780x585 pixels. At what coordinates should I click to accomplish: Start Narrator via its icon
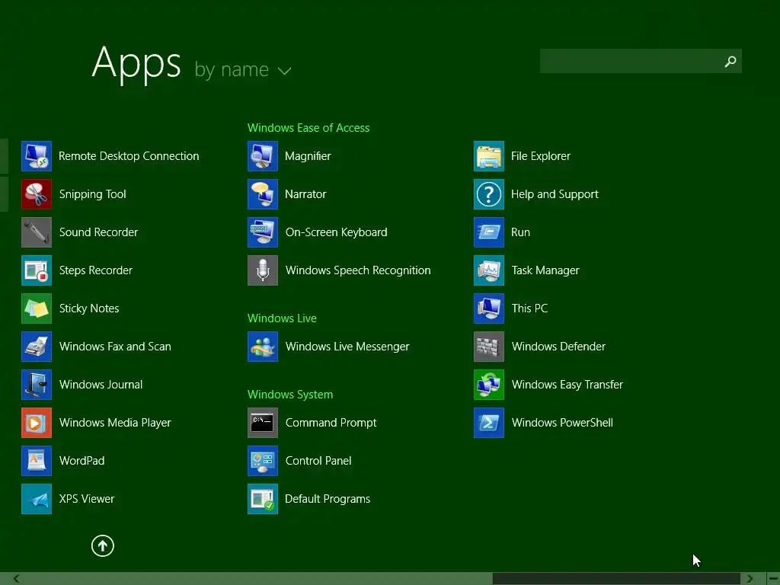[263, 194]
